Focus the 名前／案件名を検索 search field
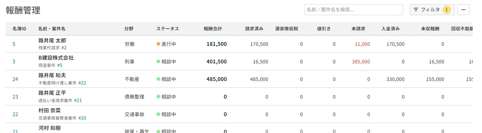Screen dimensions: 482x133 click(353, 10)
